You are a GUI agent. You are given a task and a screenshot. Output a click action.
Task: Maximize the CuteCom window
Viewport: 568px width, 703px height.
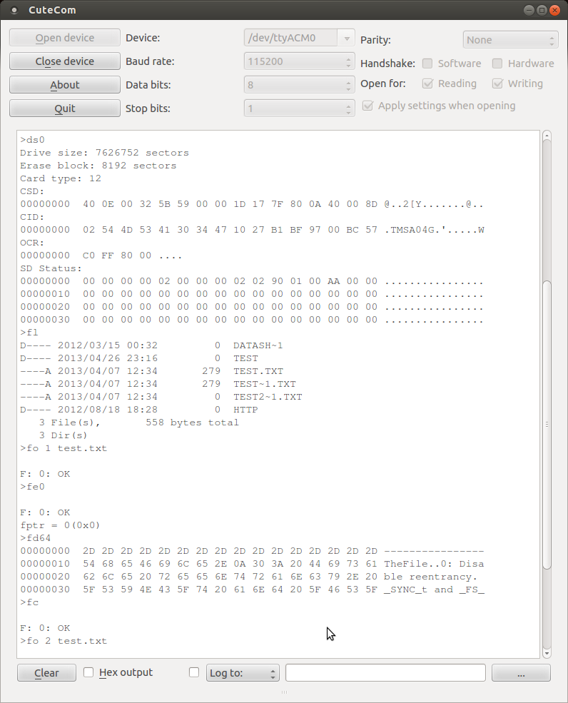pos(542,10)
